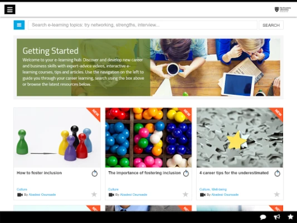Open the black hamburger main menu
297x223 pixels.
[x=10, y=9]
